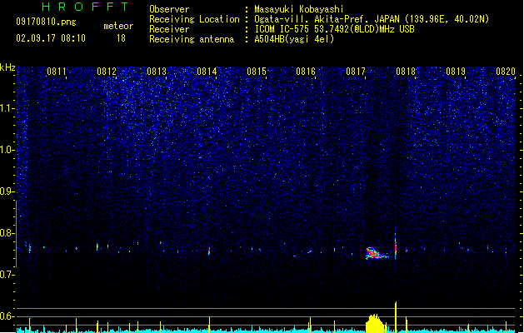Click the 0.7 kHz axis label
Viewport: 524px width, 333px height.
pos(7,275)
